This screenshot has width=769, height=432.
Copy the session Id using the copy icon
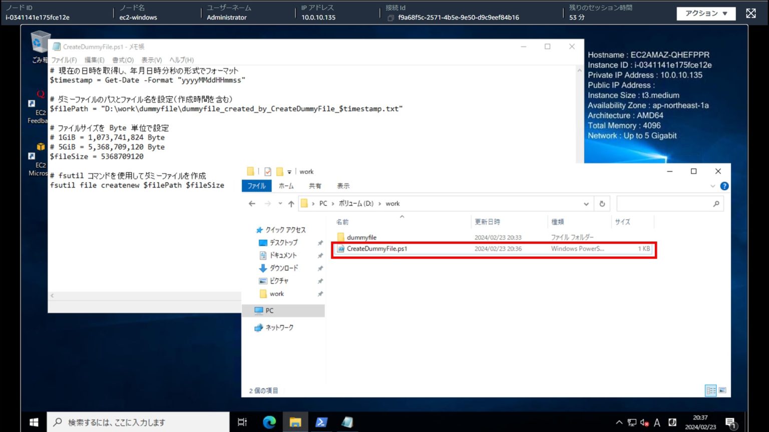point(390,16)
